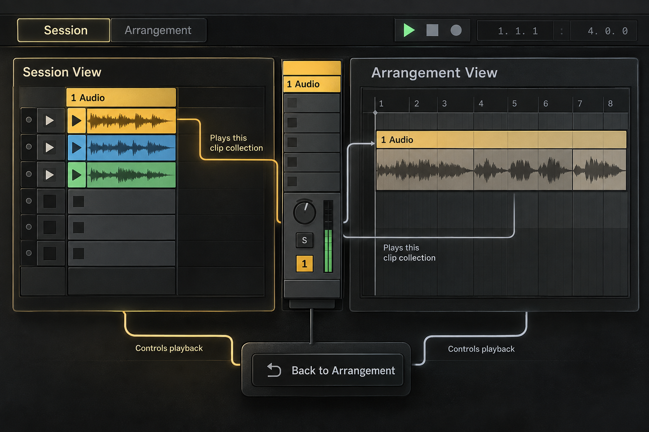This screenshot has width=649, height=432.
Task: Select the 1 Audio clip header in Arrangement View
Action: [501, 140]
